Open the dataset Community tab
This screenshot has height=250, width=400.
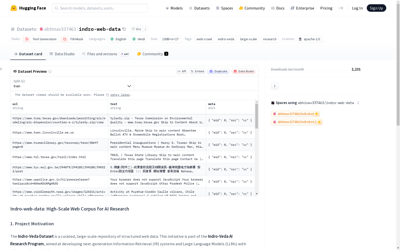pos(152,54)
